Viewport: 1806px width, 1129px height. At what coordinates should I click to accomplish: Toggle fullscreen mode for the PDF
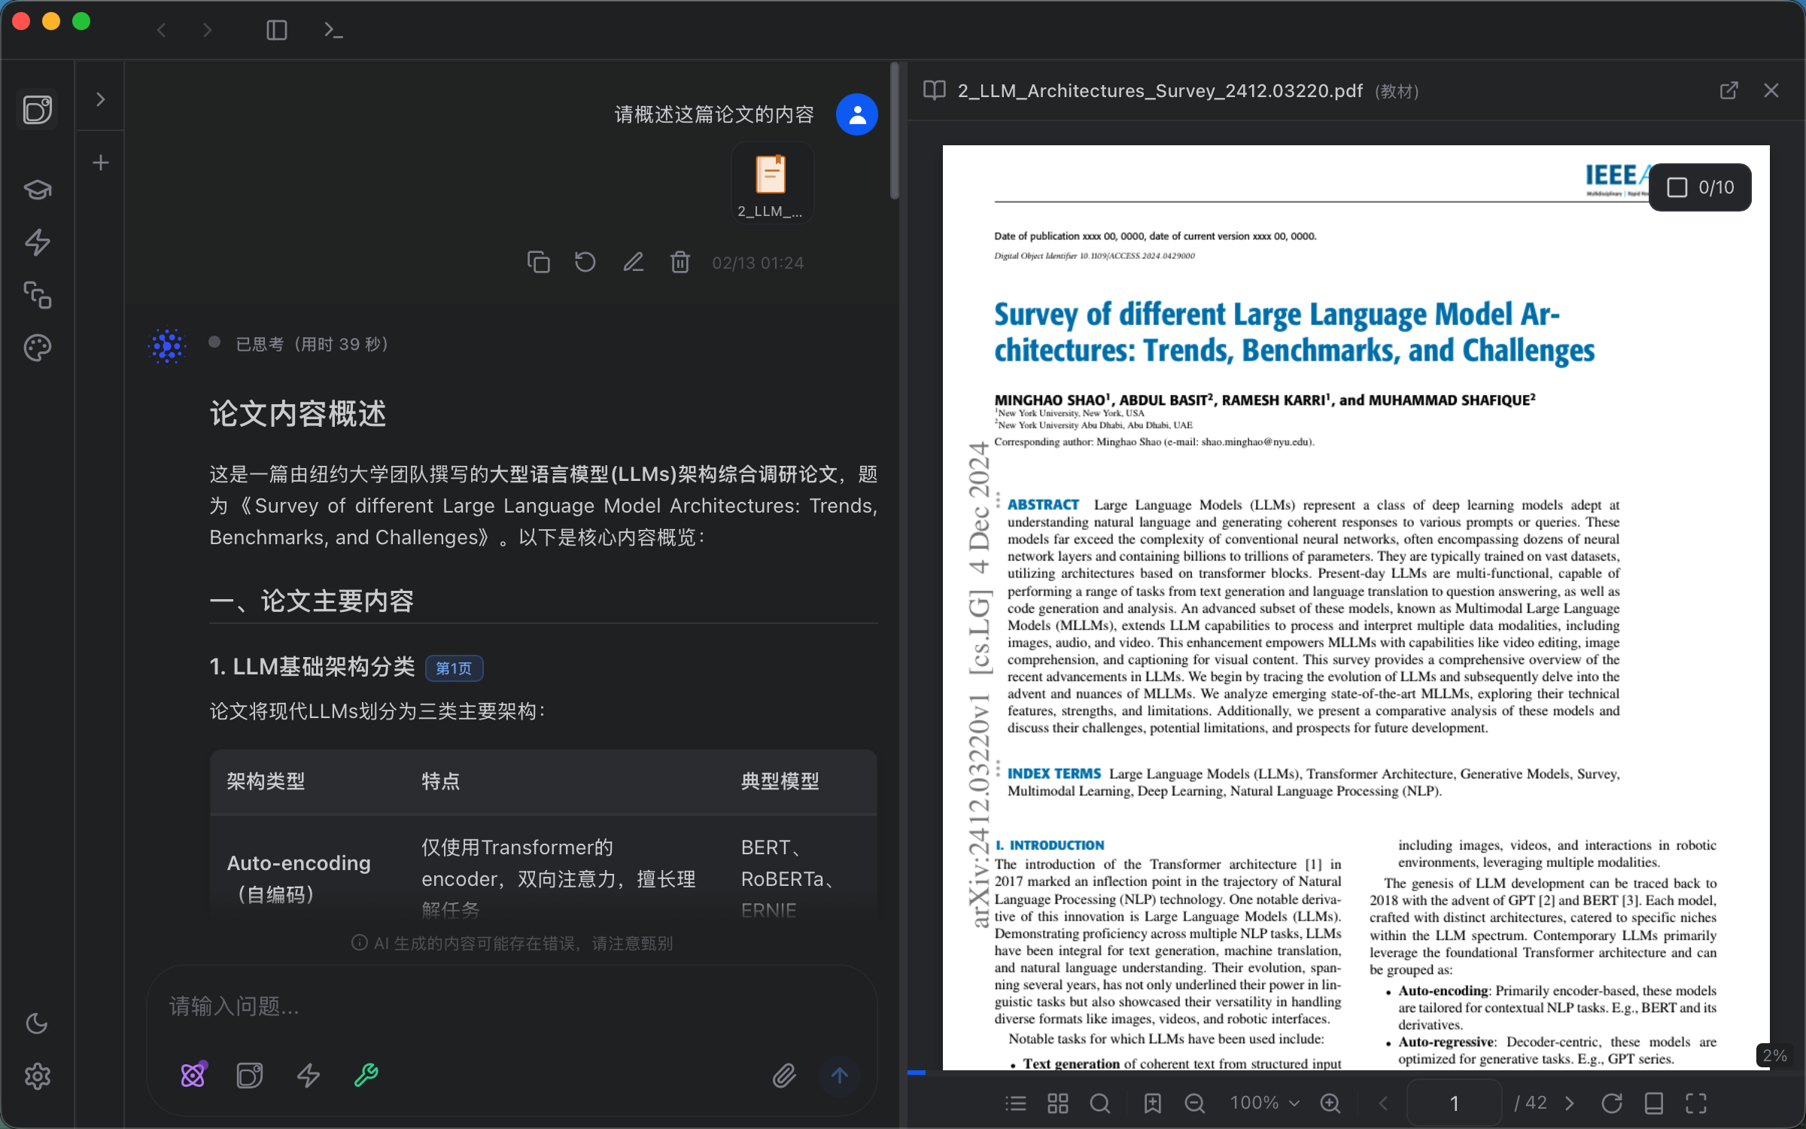pyautogui.click(x=1696, y=1103)
